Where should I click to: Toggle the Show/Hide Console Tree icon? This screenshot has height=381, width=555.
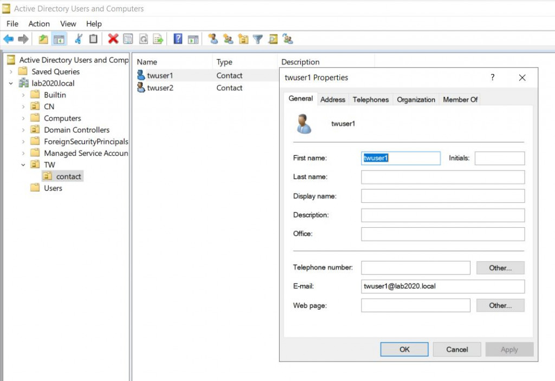point(59,39)
